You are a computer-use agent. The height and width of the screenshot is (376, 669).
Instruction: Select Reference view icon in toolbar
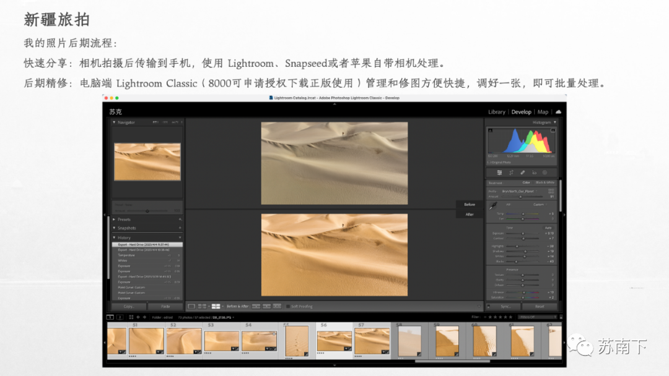click(x=202, y=306)
